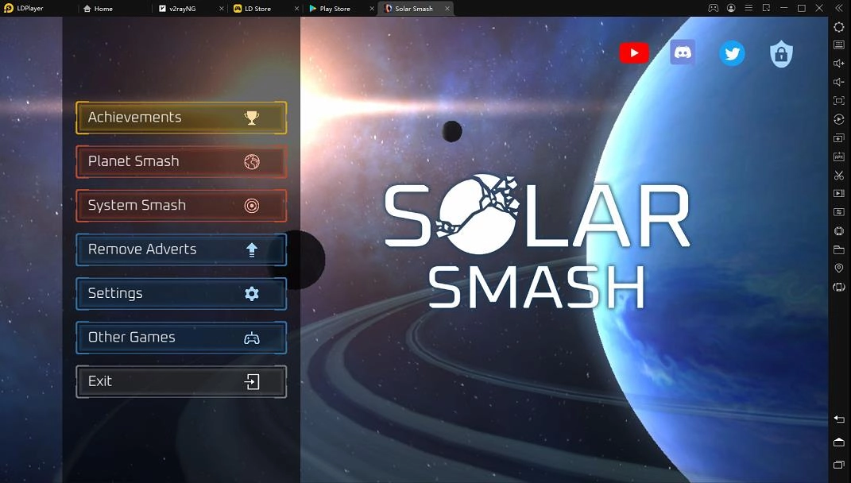Close the LD Store tab

tap(296, 9)
